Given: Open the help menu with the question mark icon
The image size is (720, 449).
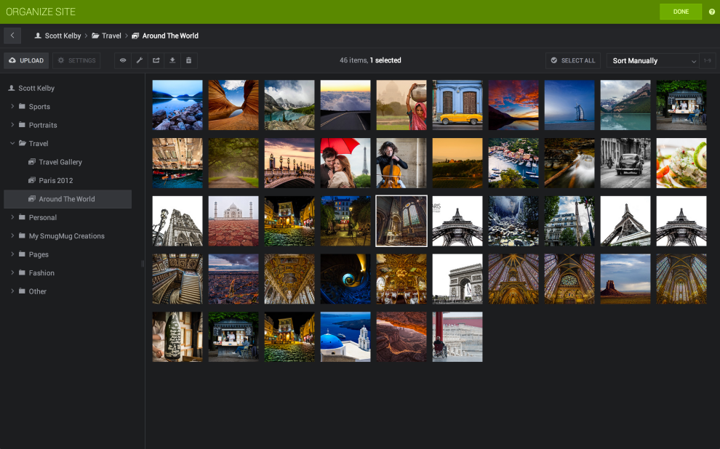Looking at the screenshot, I should [x=711, y=12].
